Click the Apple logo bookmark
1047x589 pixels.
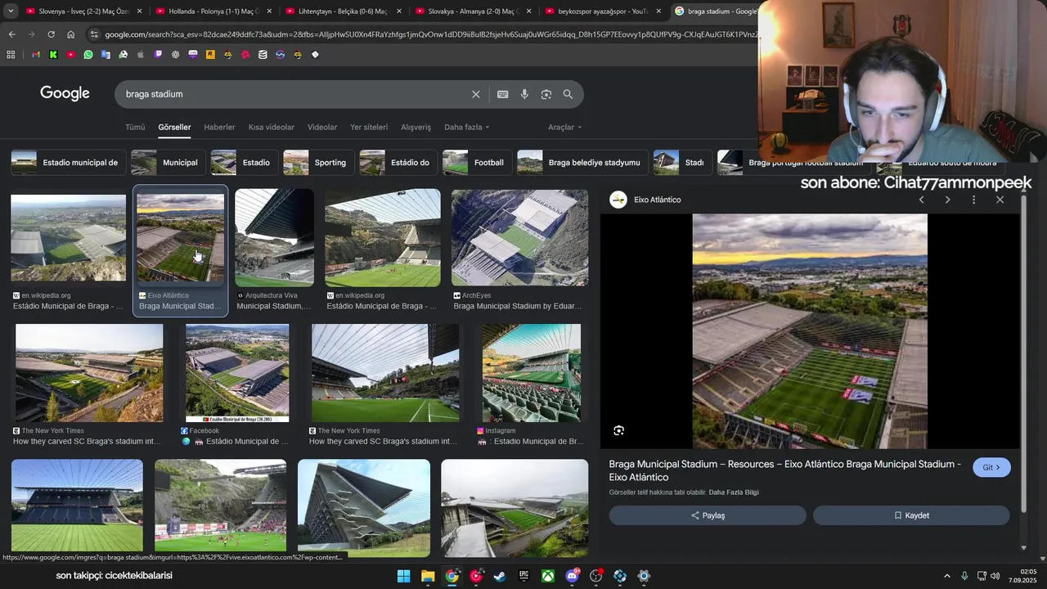point(141,55)
